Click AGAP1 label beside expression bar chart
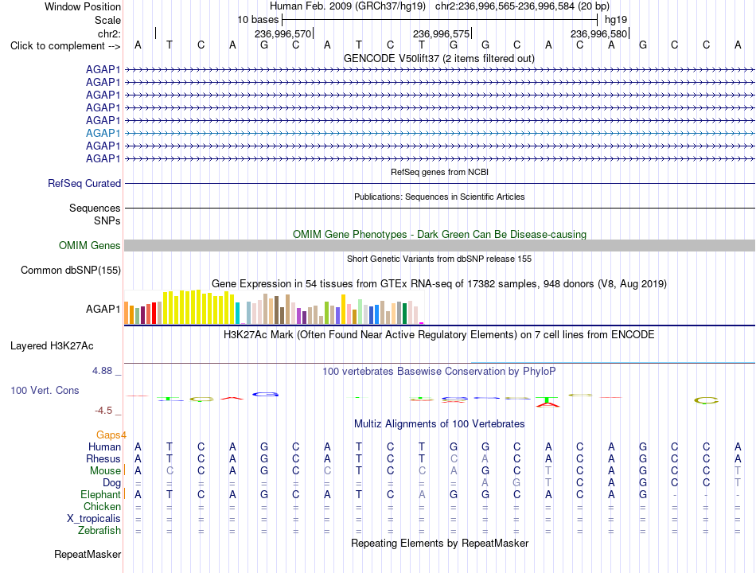This screenshot has height=573, width=756. (x=103, y=309)
